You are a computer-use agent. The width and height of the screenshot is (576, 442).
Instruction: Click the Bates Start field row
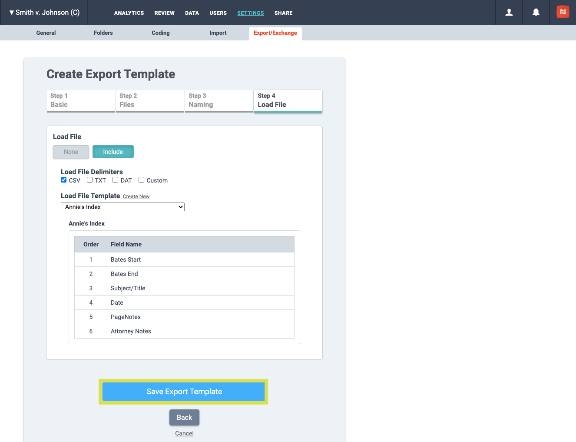pyautogui.click(x=184, y=259)
